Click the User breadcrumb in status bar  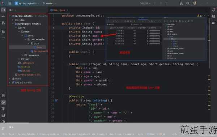[x=151, y=134]
